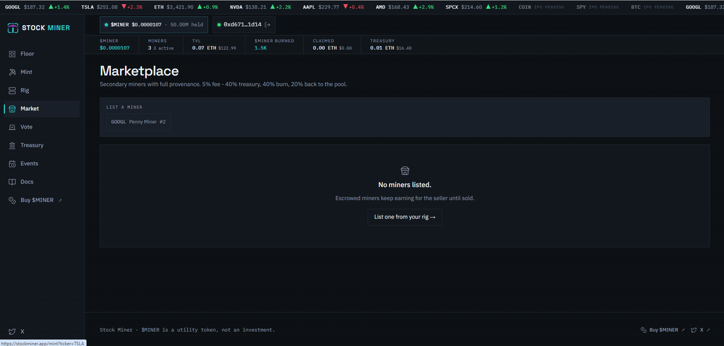
Task: Click the SPY IPO PENDING ticker entry
Action: pos(598,7)
